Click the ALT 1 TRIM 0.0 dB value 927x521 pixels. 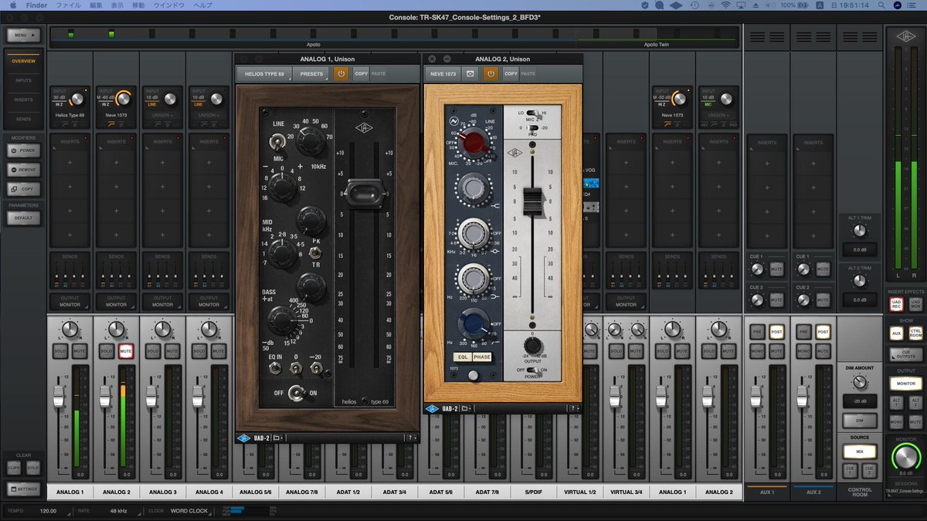[x=859, y=249]
